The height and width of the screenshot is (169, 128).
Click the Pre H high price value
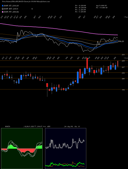click(x=80, y=8)
